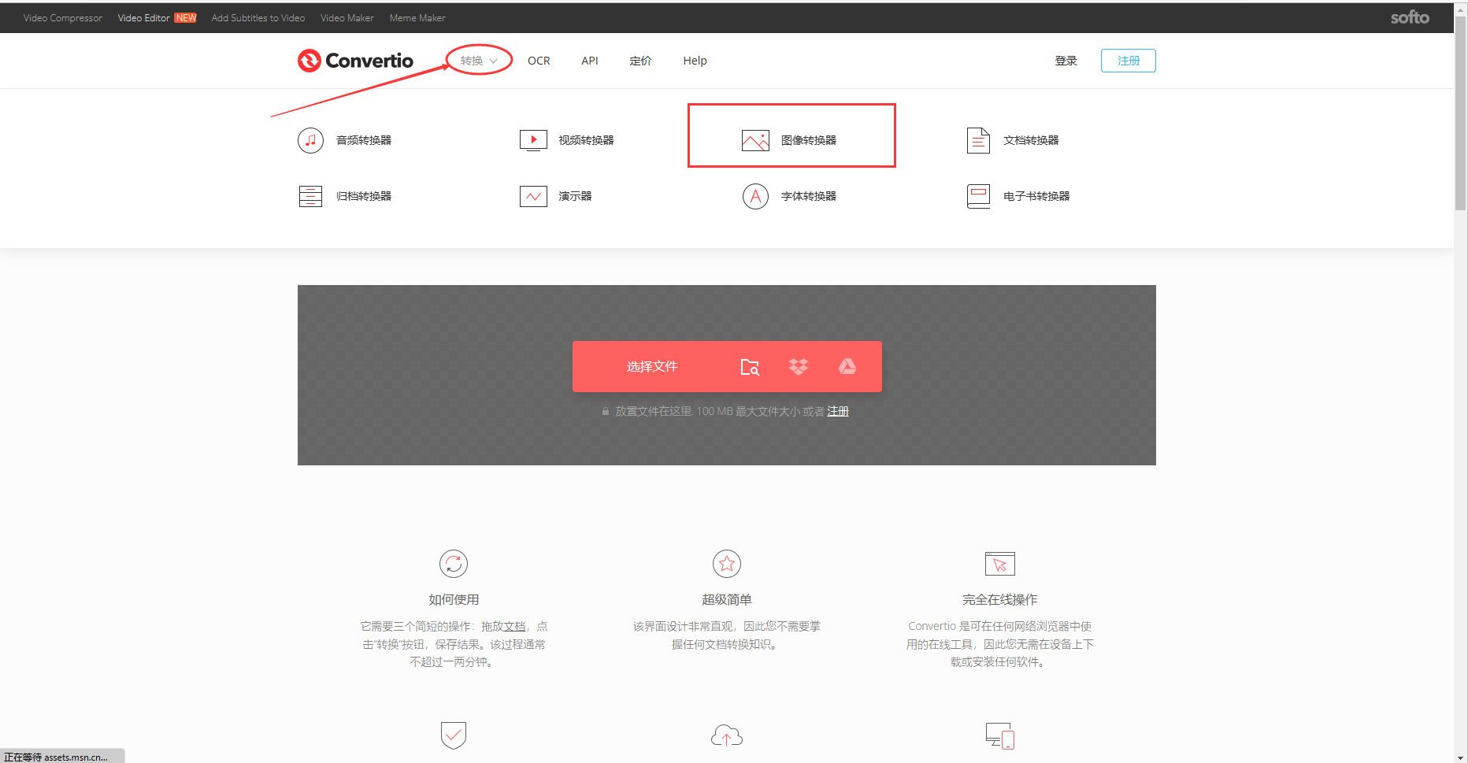Open the ebook converter icon
Screen dimensions: 1468x763
coord(978,196)
